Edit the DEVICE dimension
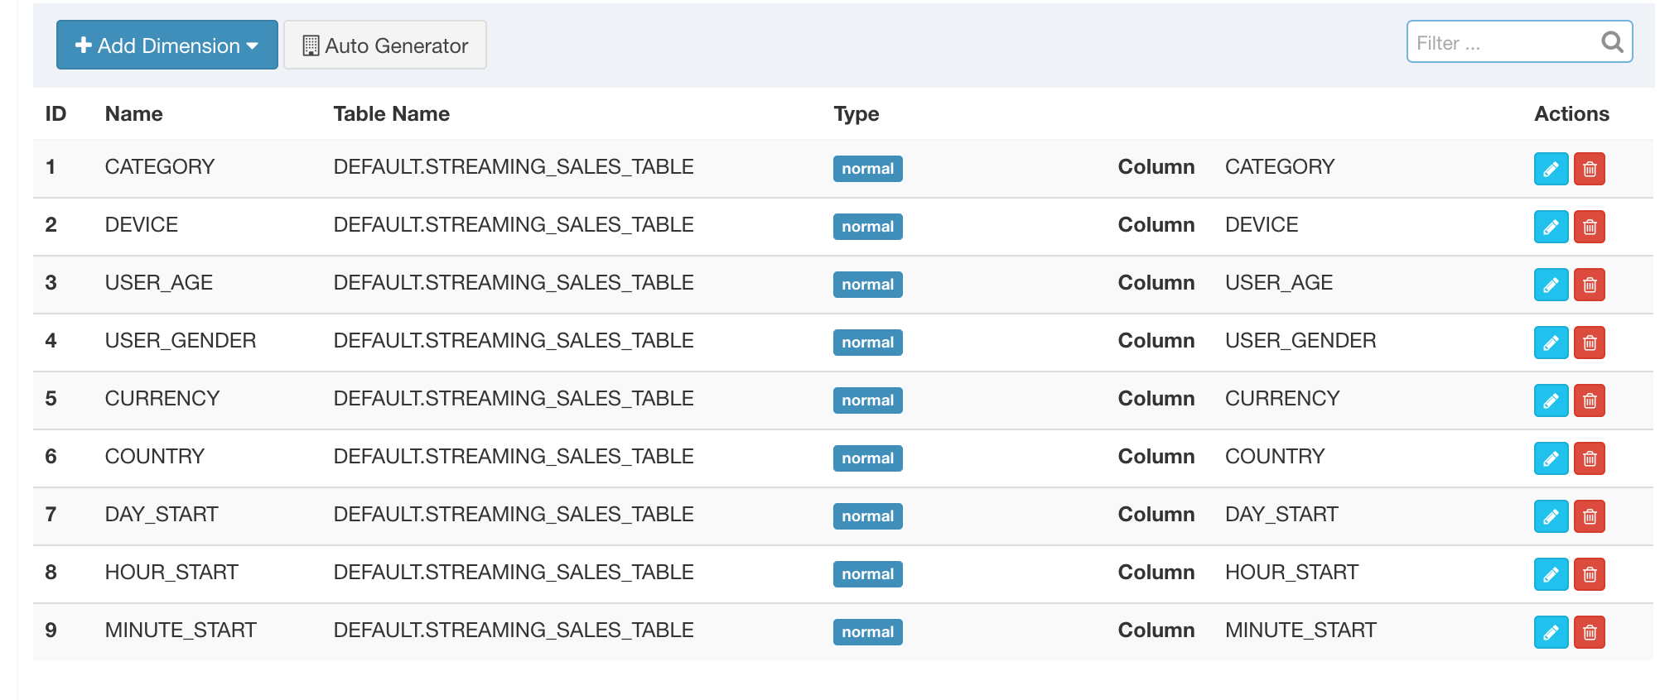 pyautogui.click(x=1551, y=227)
